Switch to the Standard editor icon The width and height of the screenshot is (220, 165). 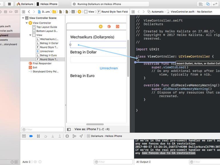coord(201,4)
